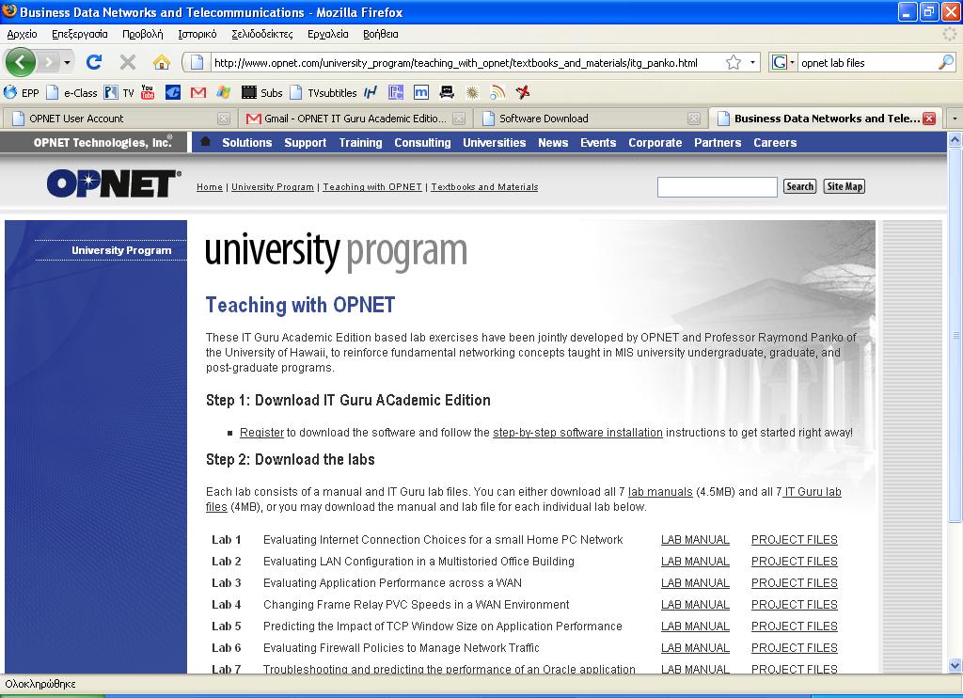Screen dimensions: 963x698
Task: Expand the address bar history dropdown
Action: point(752,62)
